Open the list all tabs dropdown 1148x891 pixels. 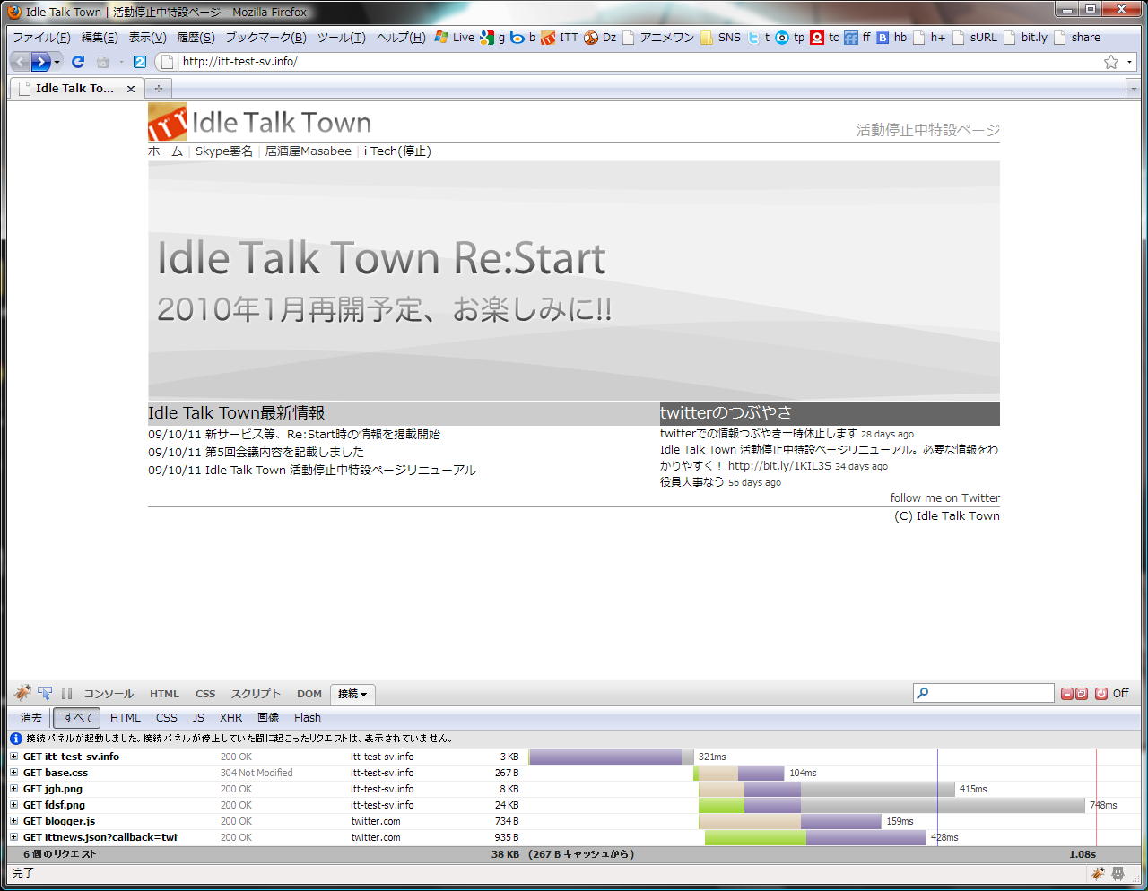pyautogui.click(x=1133, y=89)
